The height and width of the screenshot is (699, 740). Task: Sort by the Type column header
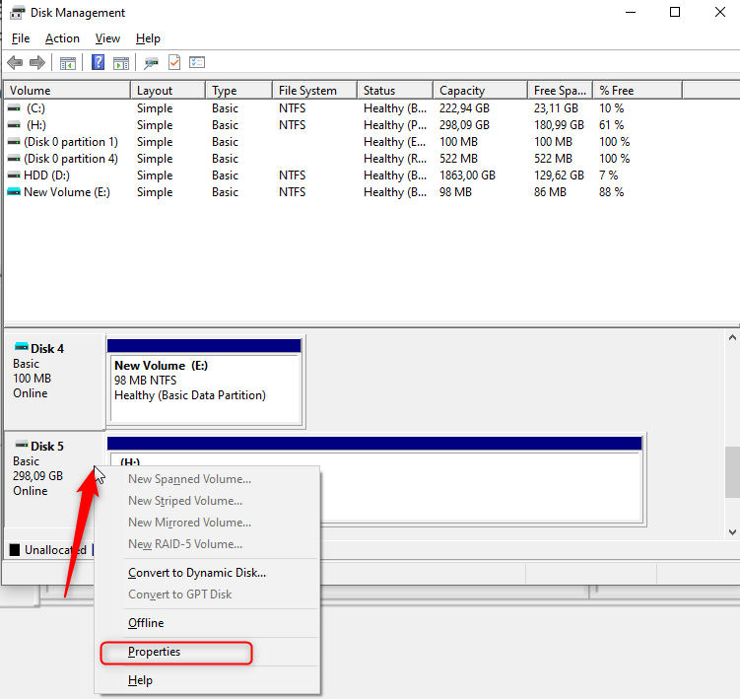click(x=238, y=90)
